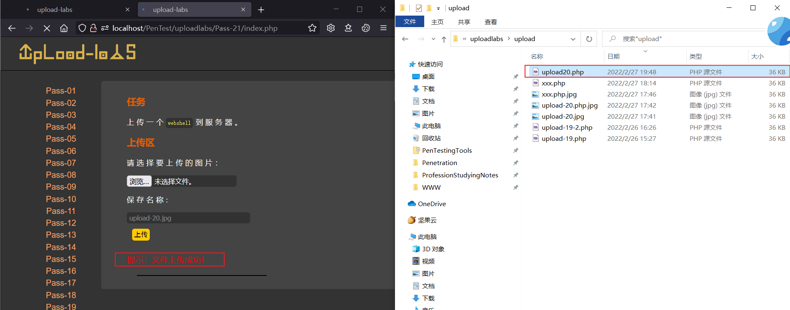Open PenTestingTools in quick access
This screenshot has height=310, width=790.
pos(447,151)
